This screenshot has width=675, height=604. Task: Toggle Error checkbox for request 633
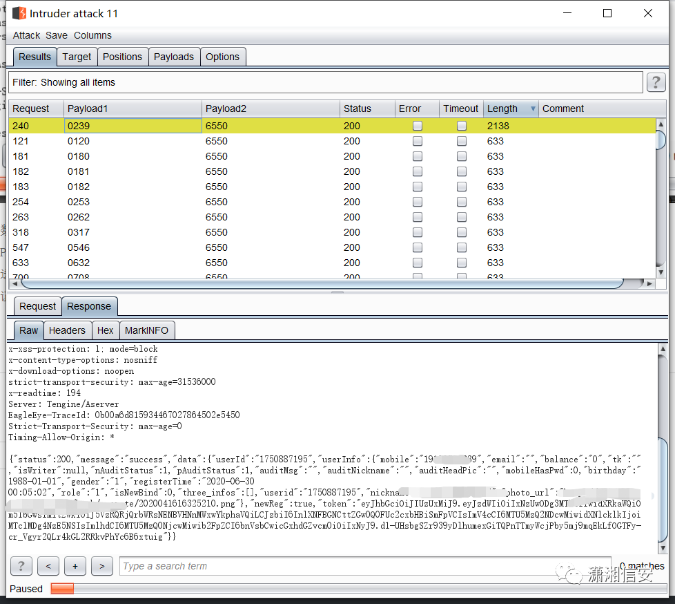[x=417, y=263]
